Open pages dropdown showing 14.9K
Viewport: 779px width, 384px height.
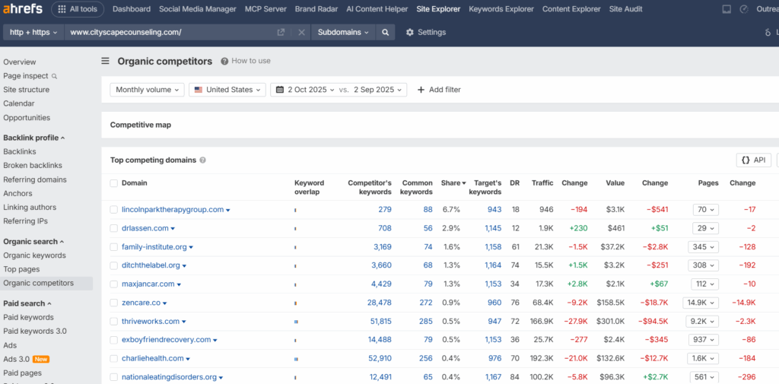(701, 303)
